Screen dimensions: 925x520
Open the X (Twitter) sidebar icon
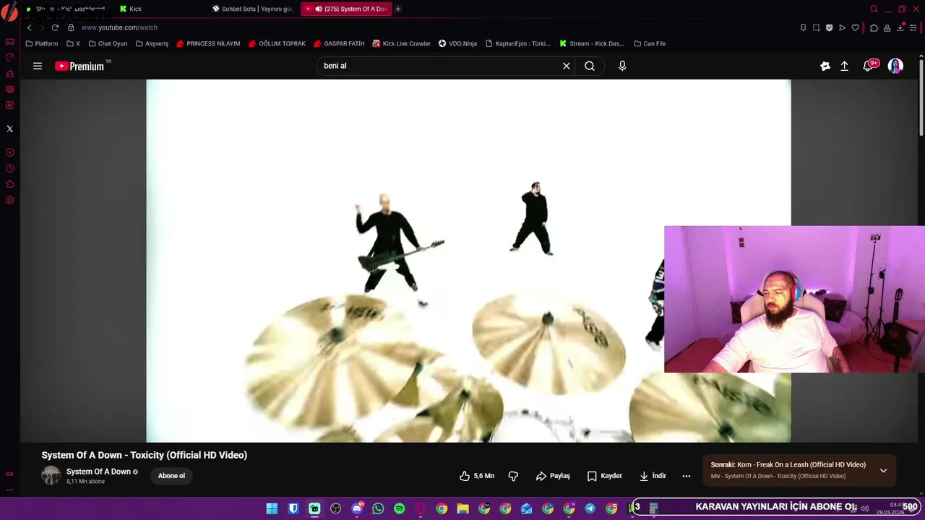pyautogui.click(x=9, y=129)
